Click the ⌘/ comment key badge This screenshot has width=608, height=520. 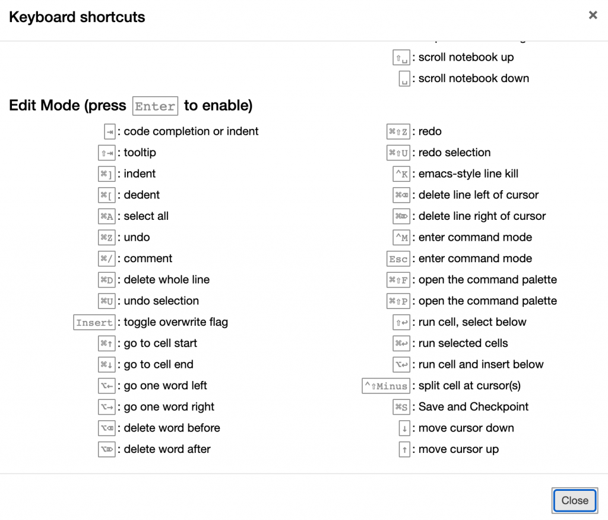click(107, 259)
